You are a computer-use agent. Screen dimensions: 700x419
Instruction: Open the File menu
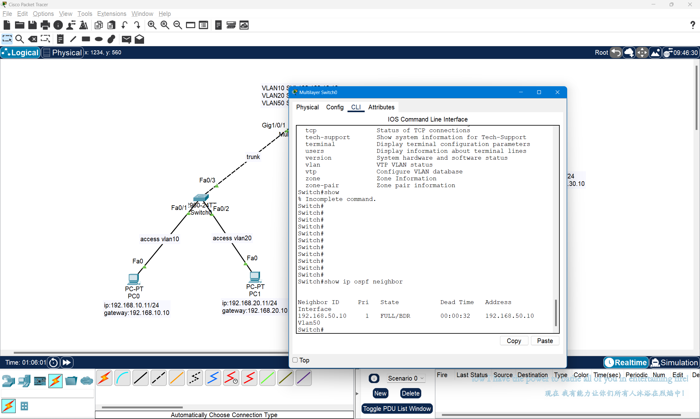(x=7, y=14)
